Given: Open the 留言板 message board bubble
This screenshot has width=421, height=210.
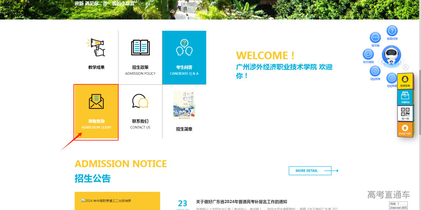Looking at the screenshot, I should click(375, 38).
